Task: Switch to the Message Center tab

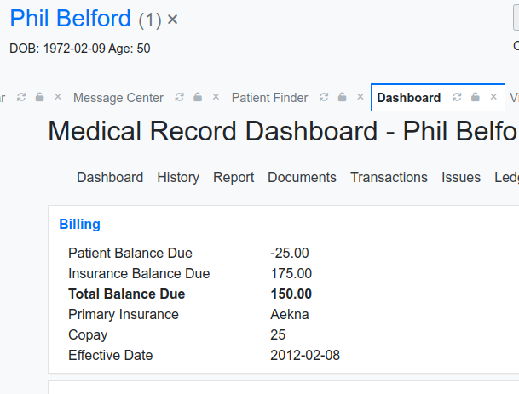Action: tap(118, 98)
